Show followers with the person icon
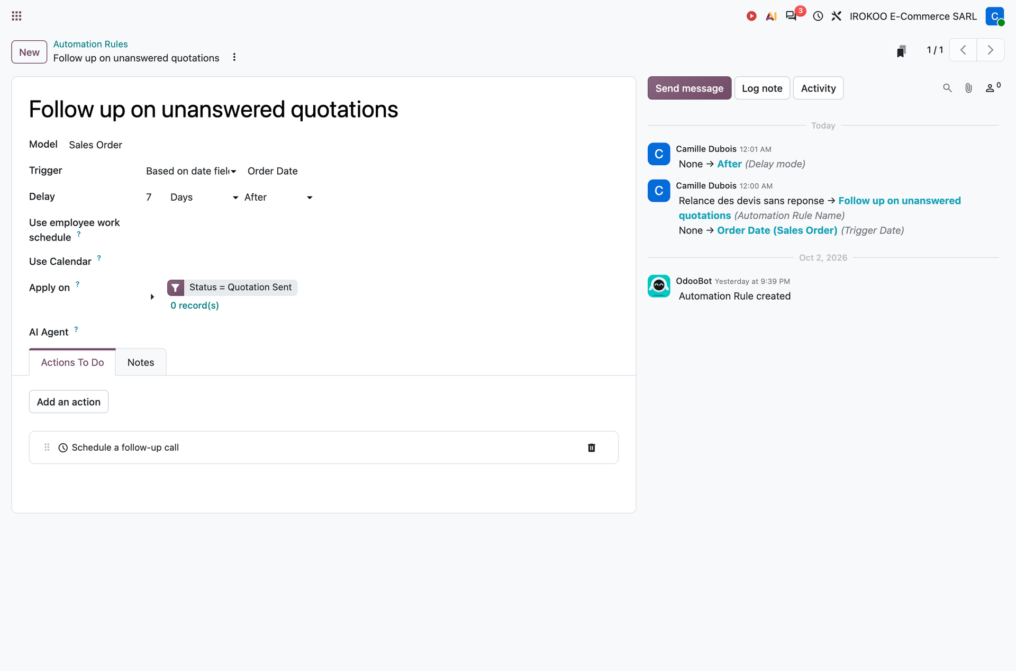This screenshot has height=671, width=1016. 992,87
